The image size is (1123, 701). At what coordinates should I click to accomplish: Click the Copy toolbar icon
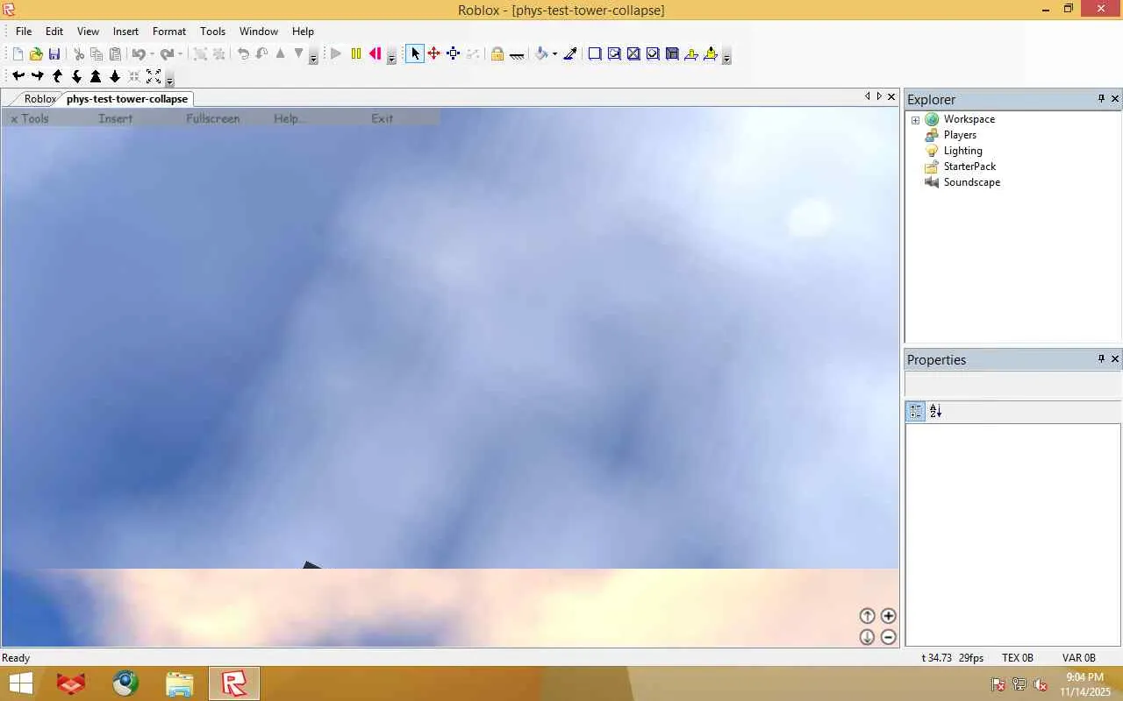[97, 54]
